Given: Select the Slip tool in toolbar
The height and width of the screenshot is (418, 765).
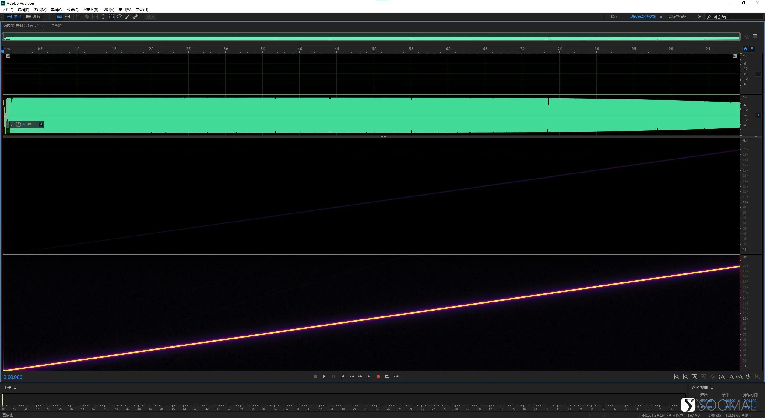Looking at the screenshot, I should (95, 17).
